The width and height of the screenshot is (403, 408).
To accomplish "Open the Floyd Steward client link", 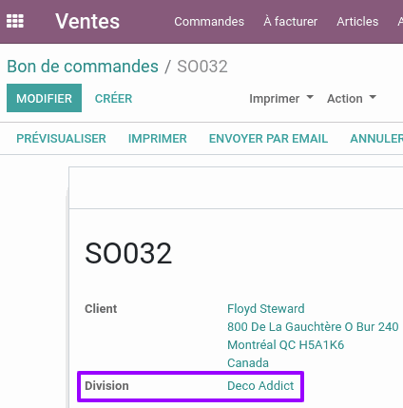I will tap(266, 308).
